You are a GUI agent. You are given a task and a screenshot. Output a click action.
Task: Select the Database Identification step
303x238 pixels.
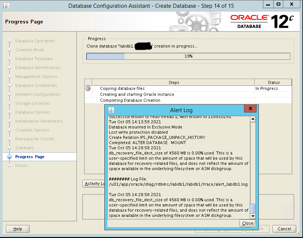point(38,68)
